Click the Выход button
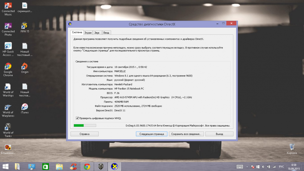 (219, 134)
